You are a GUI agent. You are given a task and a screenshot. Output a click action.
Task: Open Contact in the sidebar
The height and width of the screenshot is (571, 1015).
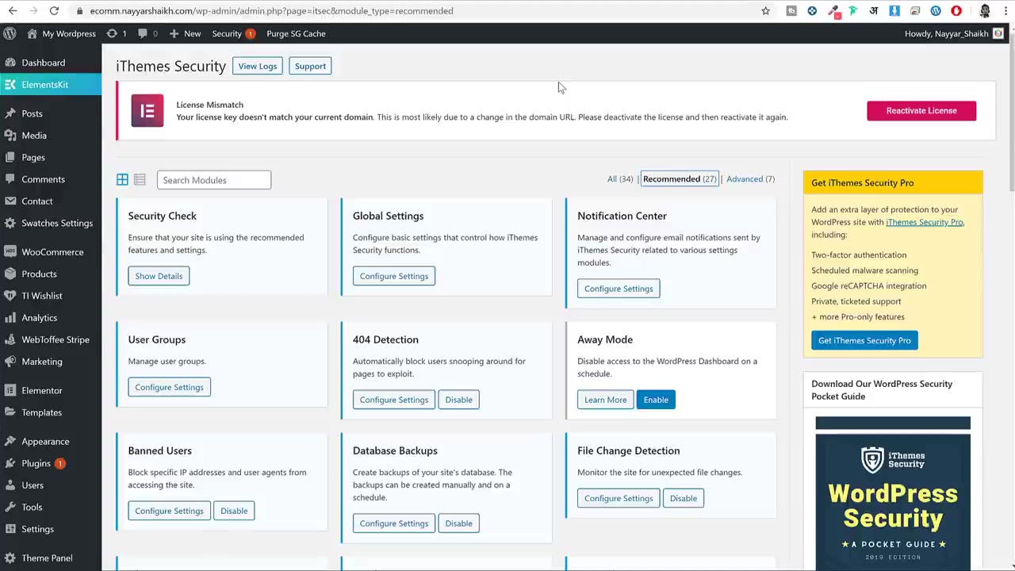(x=51, y=201)
